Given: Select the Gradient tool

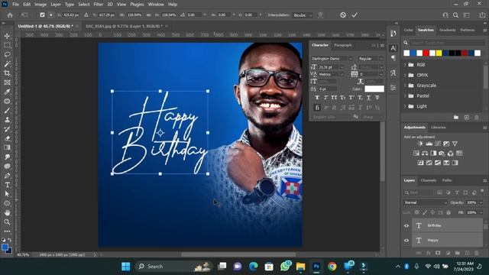Looking at the screenshot, I should click(7, 147).
